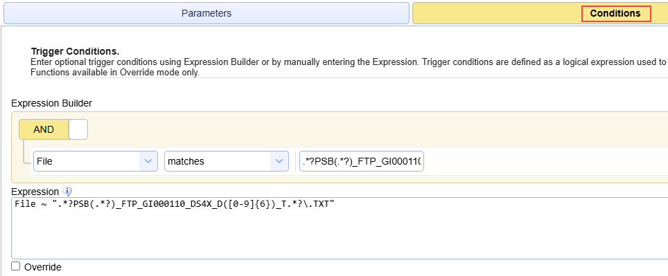
Task: Click the Expression Builder label
Action: tap(51, 103)
